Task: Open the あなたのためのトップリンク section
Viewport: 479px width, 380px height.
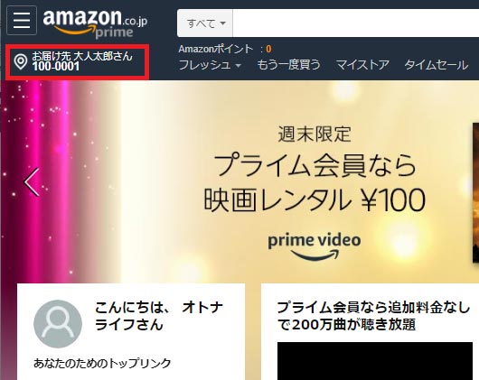Action: pyautogui.click(x=102, y=363)
